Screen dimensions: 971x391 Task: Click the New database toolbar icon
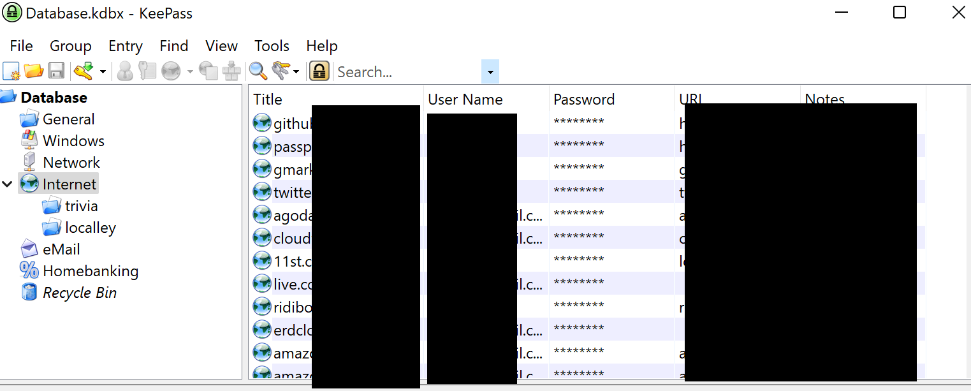click(x=11, y=71)
